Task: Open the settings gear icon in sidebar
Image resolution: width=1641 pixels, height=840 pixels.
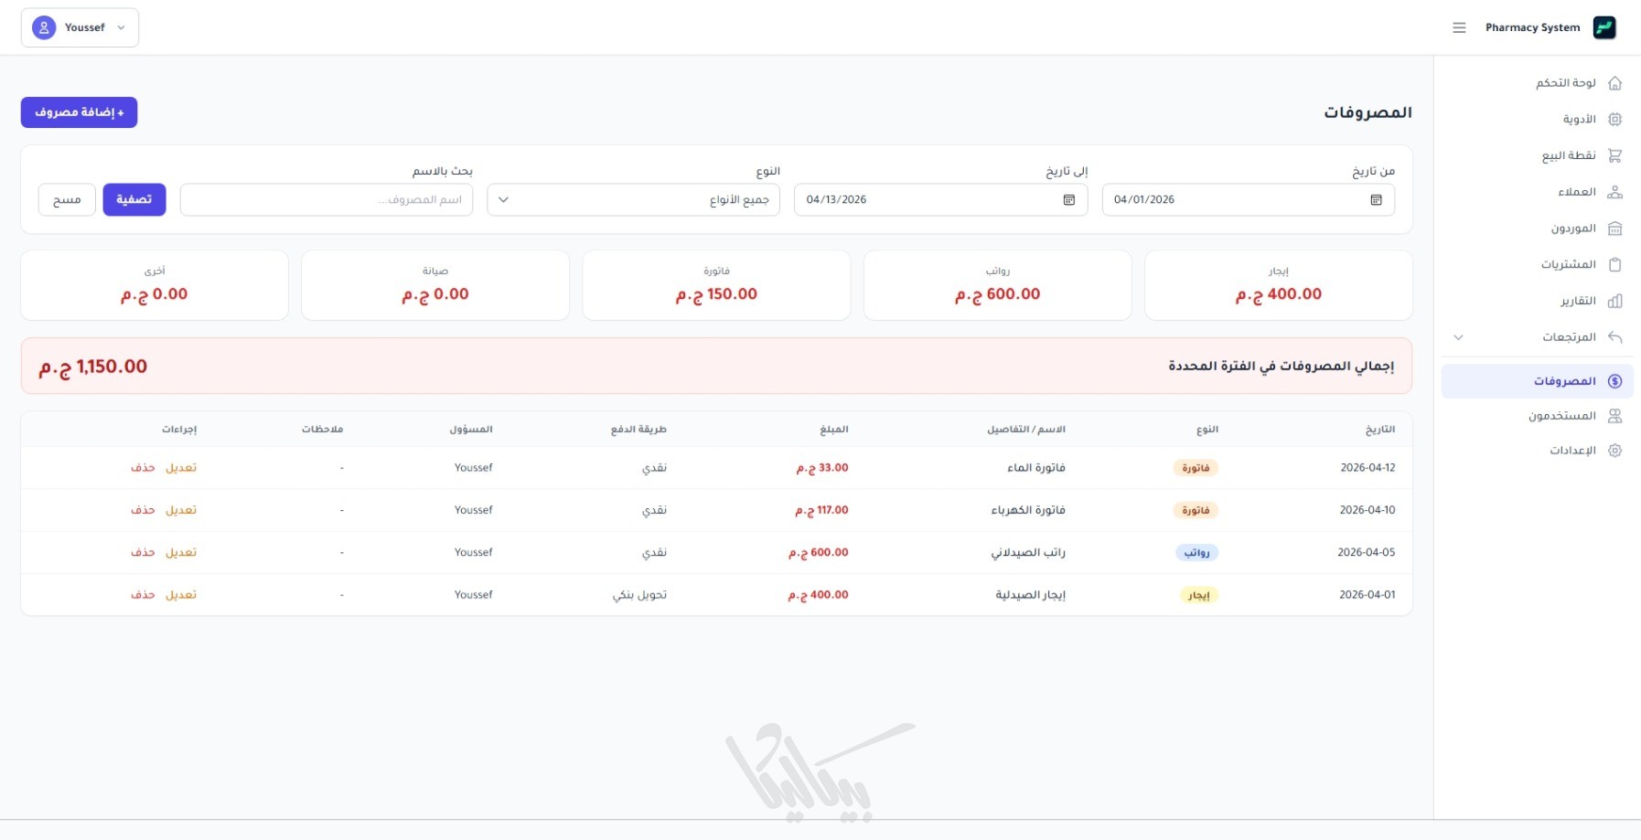Action: coord(1614,451)
